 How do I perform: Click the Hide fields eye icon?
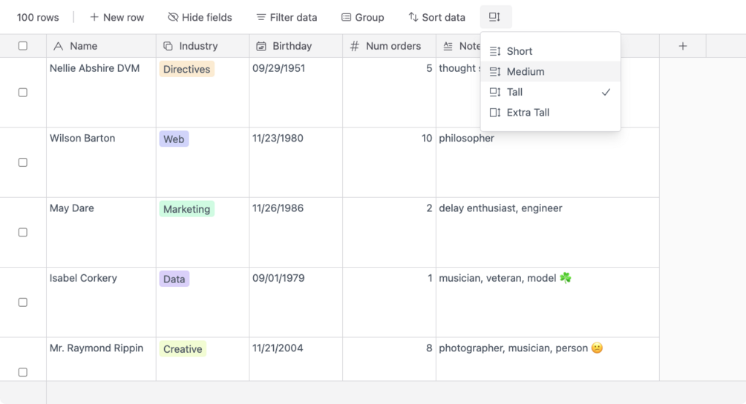[x=173, y=17]
